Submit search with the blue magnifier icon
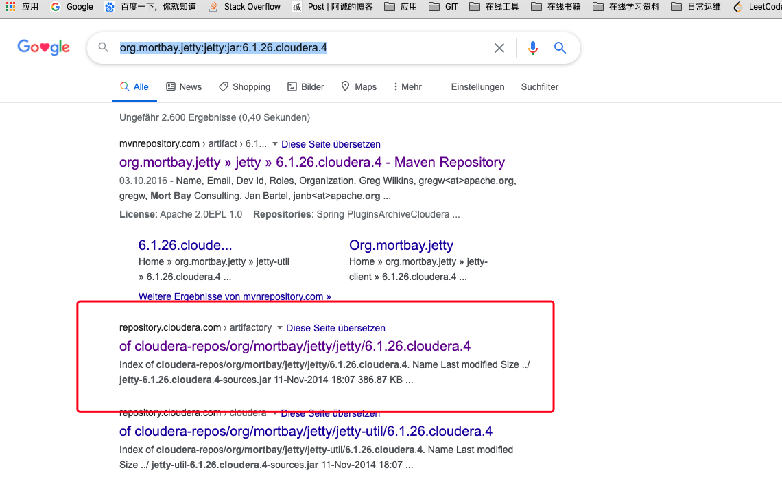Image resolution: width=782 pixels, height=477 pixels. [x=560, y=48]
